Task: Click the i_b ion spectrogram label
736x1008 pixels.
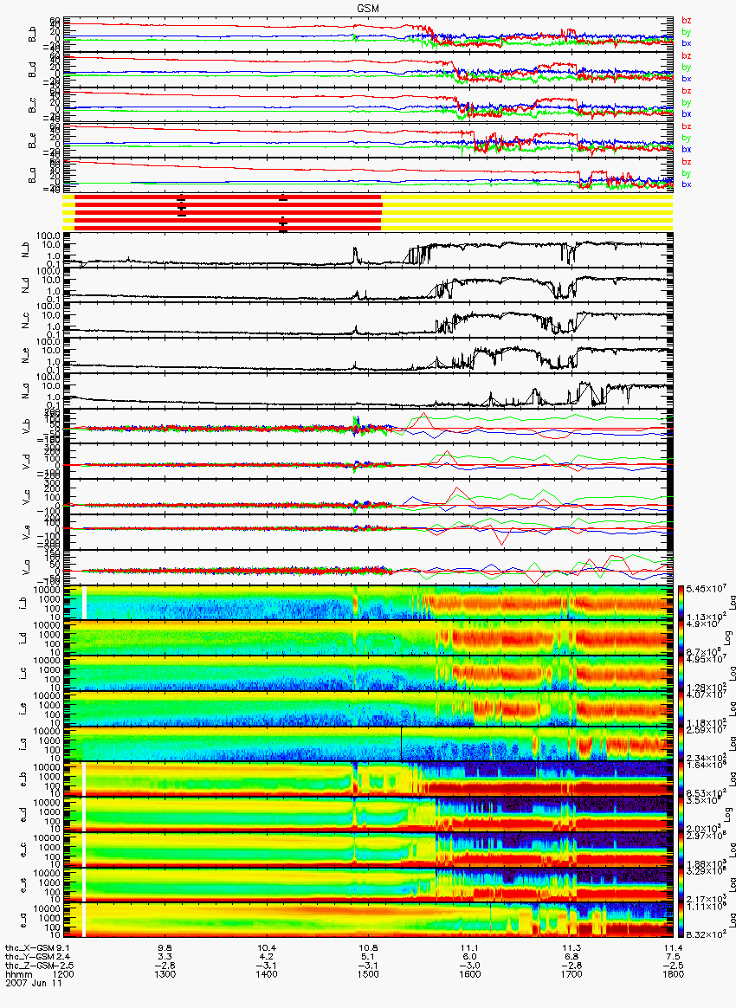Action: 23,604
